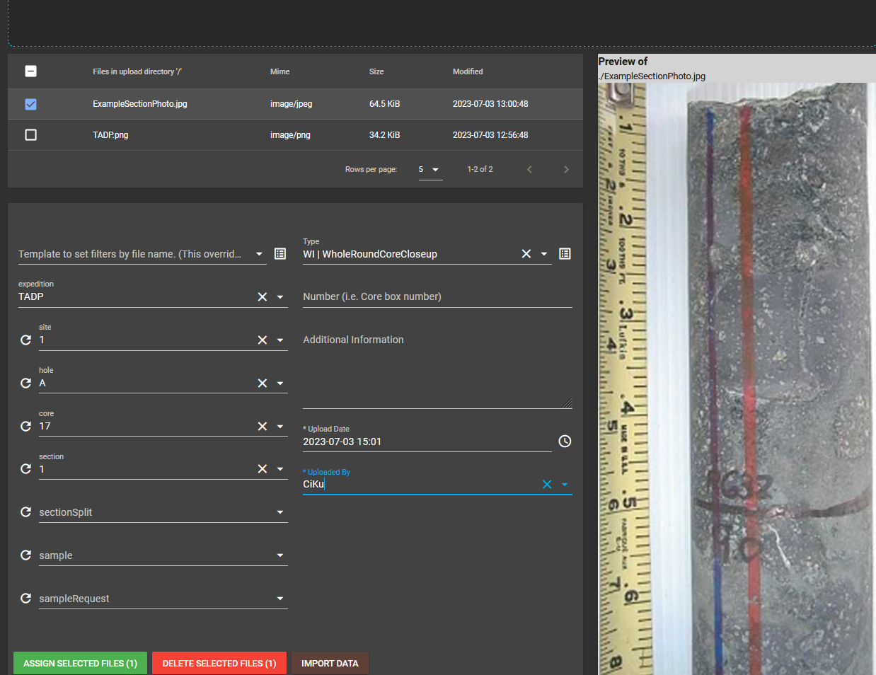Toggle the select-all files header checkbox
The height and width of the screenshot is (675, 876).
coord(30,71)
